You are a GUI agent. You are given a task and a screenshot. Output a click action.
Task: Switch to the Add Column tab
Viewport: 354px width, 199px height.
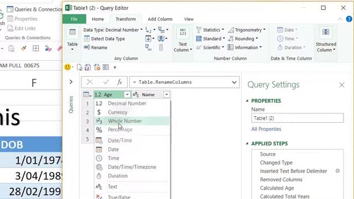(x=160, y=19)
